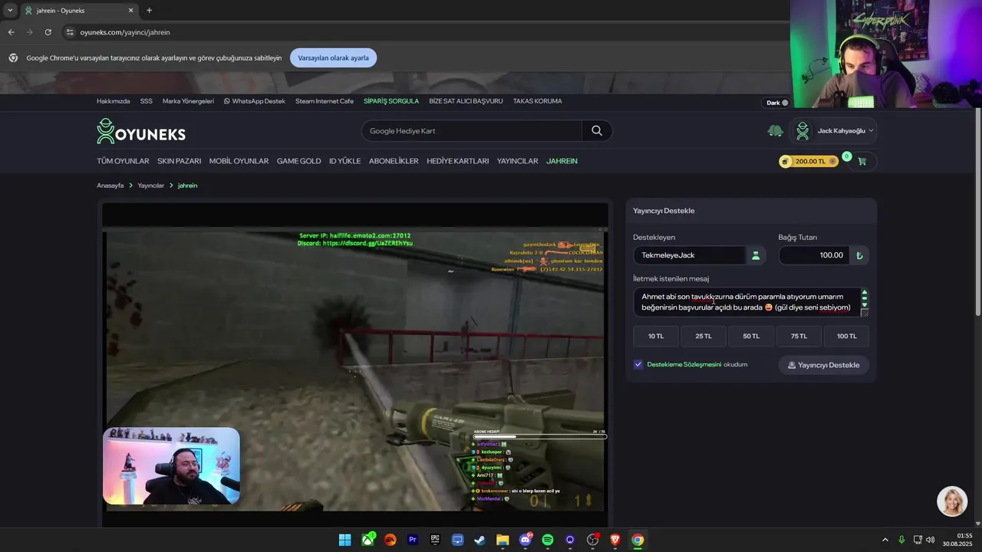982x552 pixels.
Task: Click the 200.00 TL balance badge
Action: [x=809, y=161]
